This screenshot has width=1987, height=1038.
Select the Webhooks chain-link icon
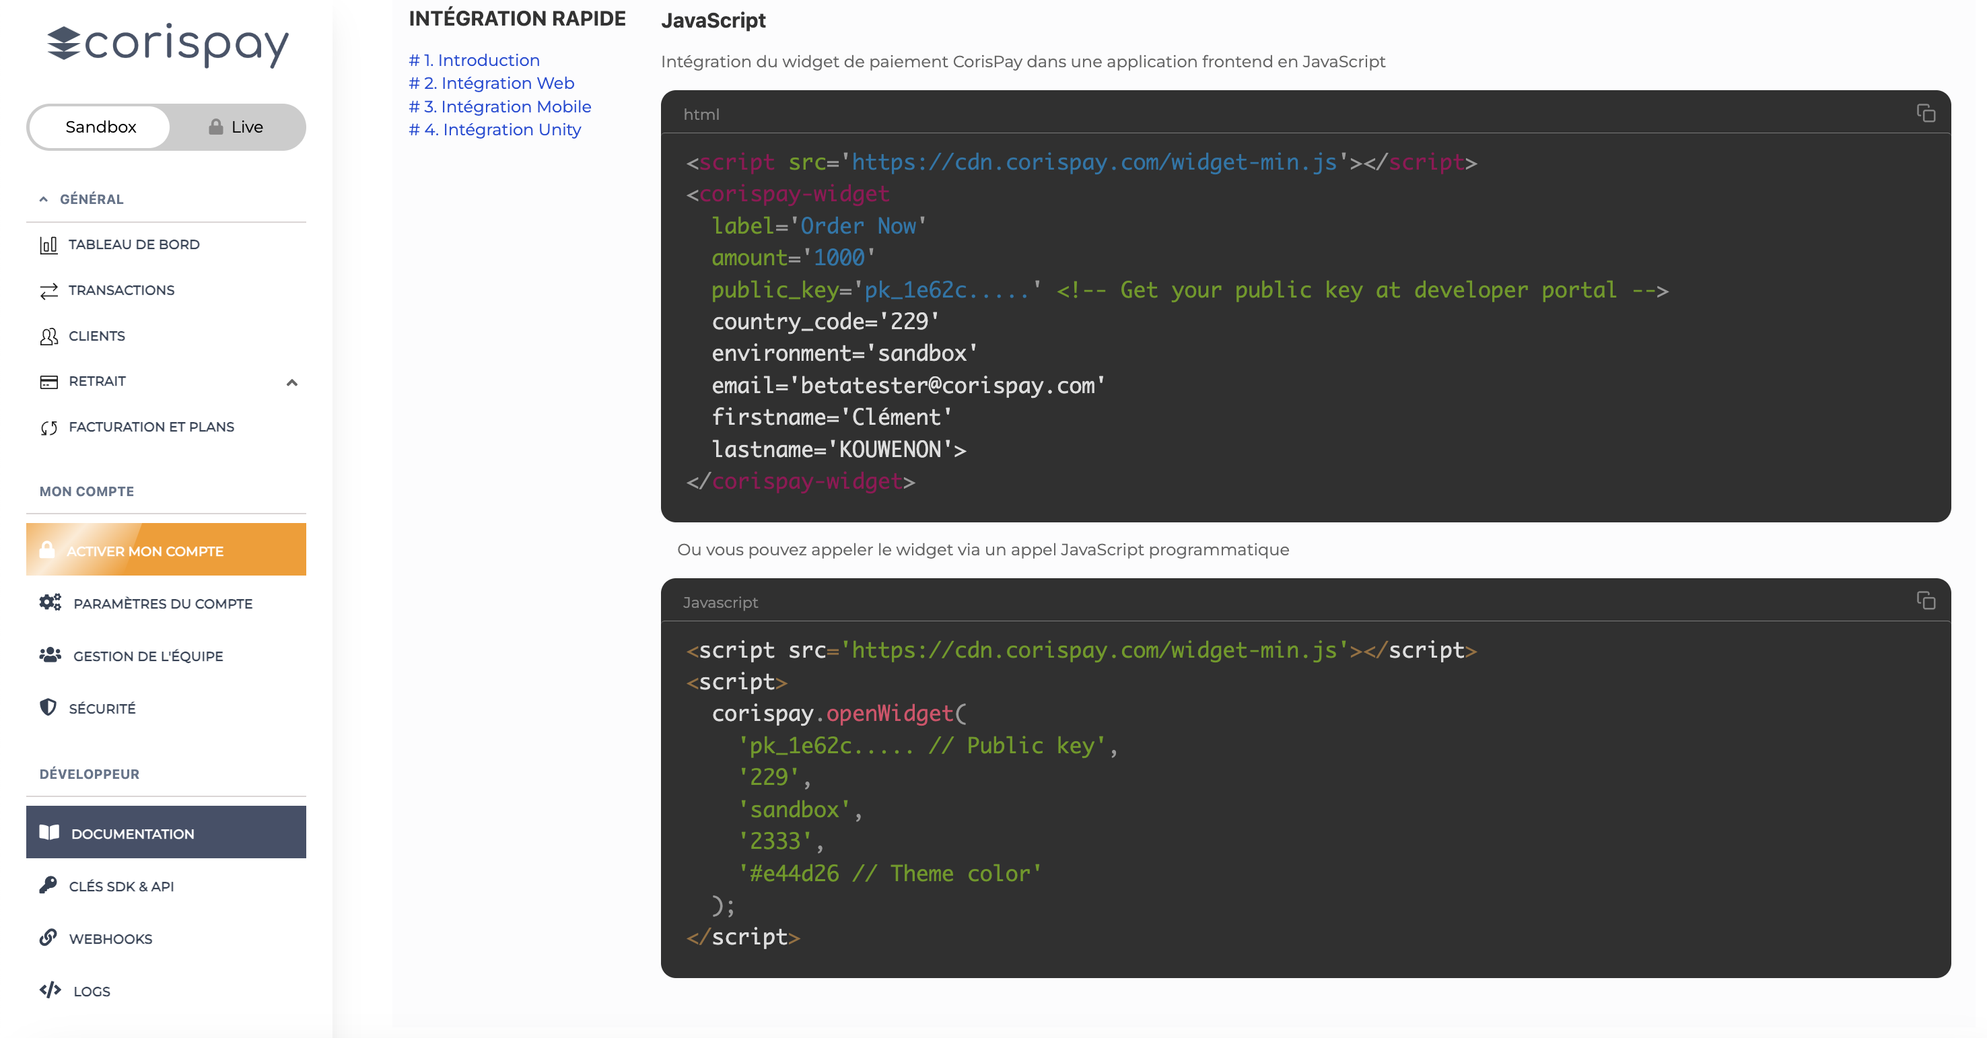(48, 938)
